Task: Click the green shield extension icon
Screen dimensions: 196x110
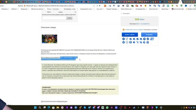Action: click(x=181, y=6)
